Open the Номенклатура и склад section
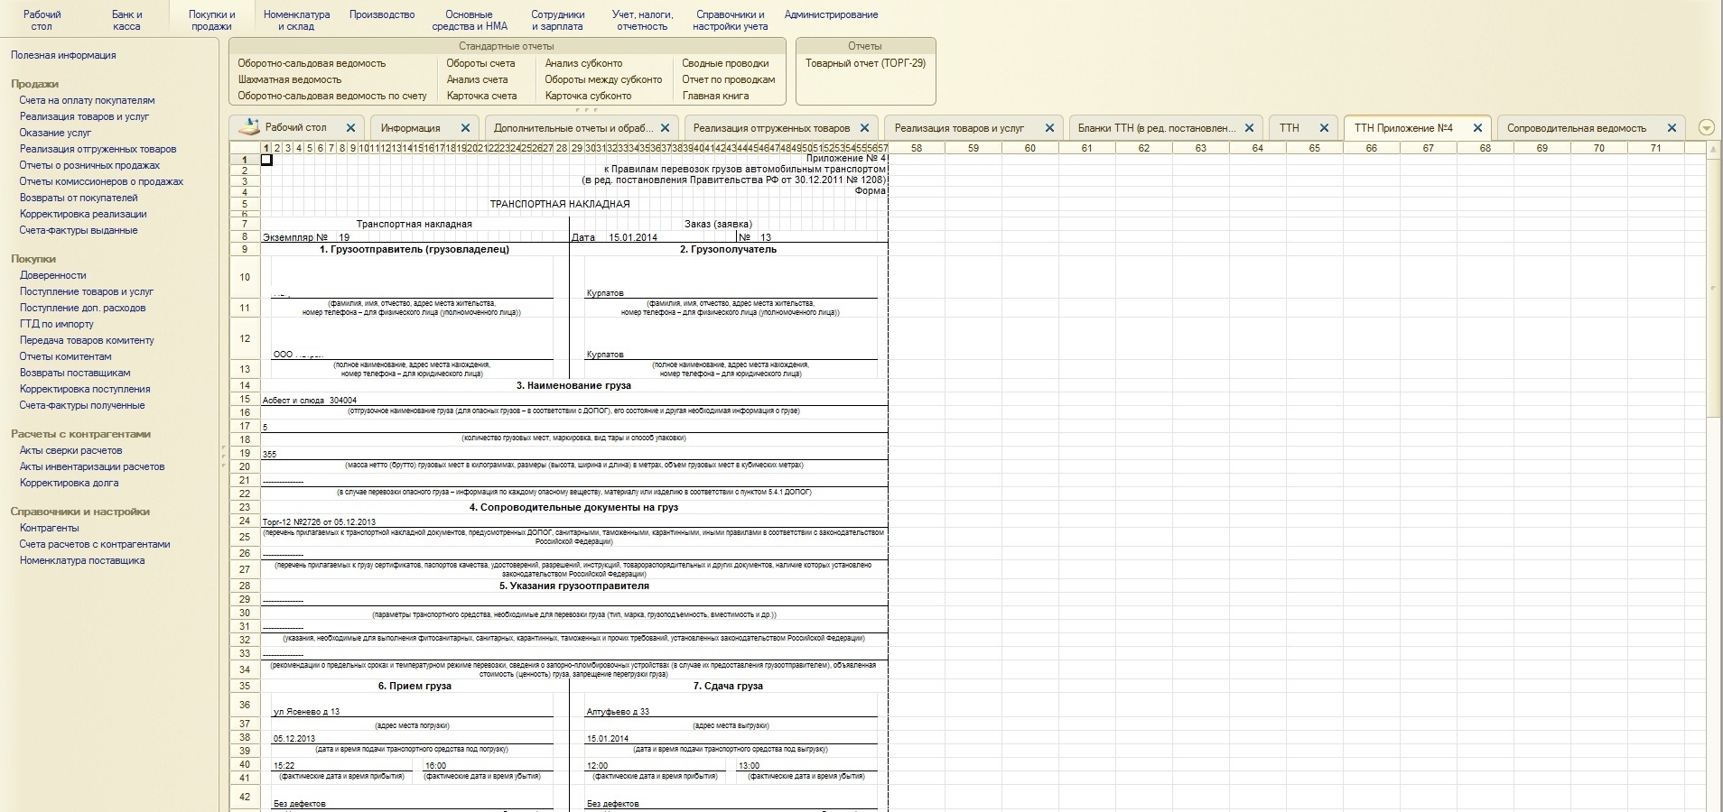1723x812 pixels. pyautogui.click(x=296, y=20)
